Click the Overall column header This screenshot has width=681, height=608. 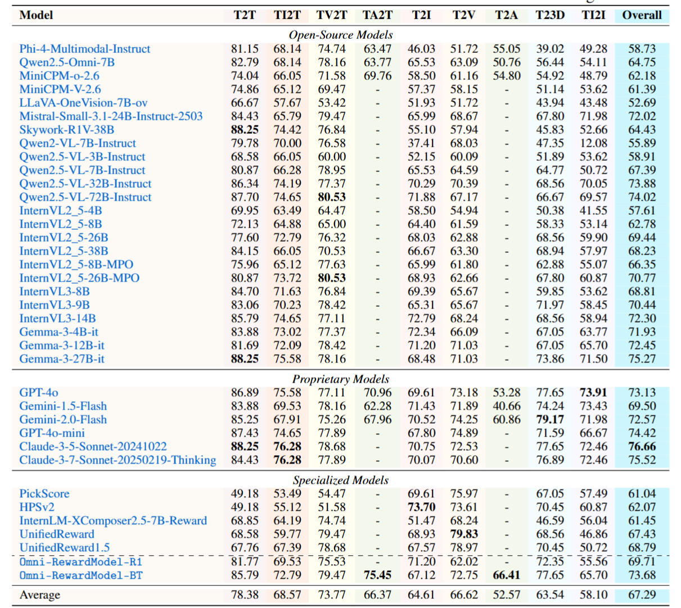click(x=642, y=15)
